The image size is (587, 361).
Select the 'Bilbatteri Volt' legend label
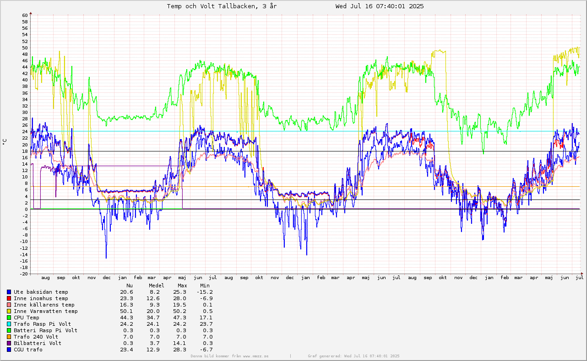38,343
